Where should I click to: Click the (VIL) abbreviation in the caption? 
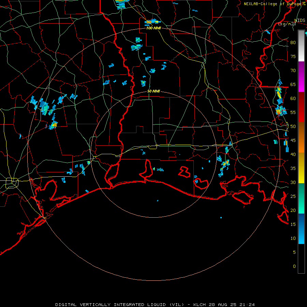[177, 305]
